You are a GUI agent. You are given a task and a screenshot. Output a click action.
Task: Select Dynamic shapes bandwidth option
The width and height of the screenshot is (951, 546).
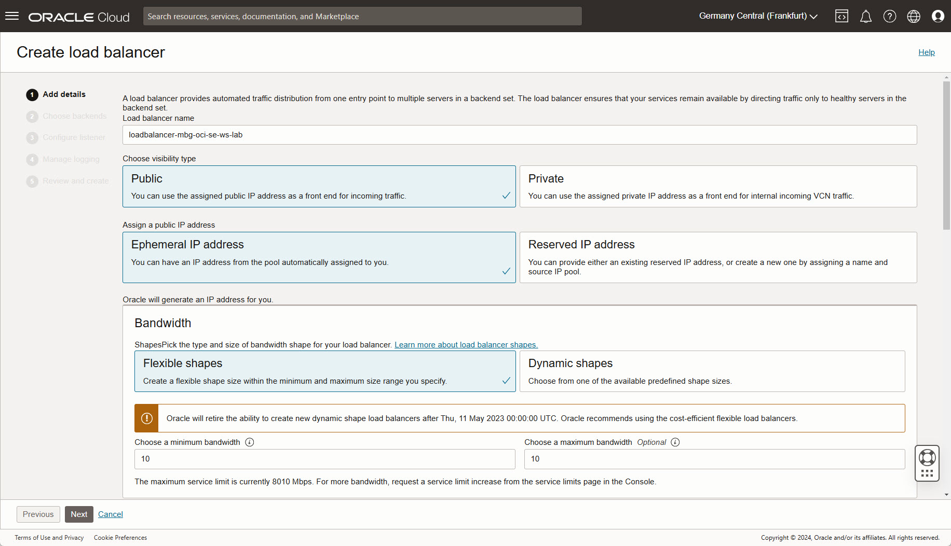(712, 371)
